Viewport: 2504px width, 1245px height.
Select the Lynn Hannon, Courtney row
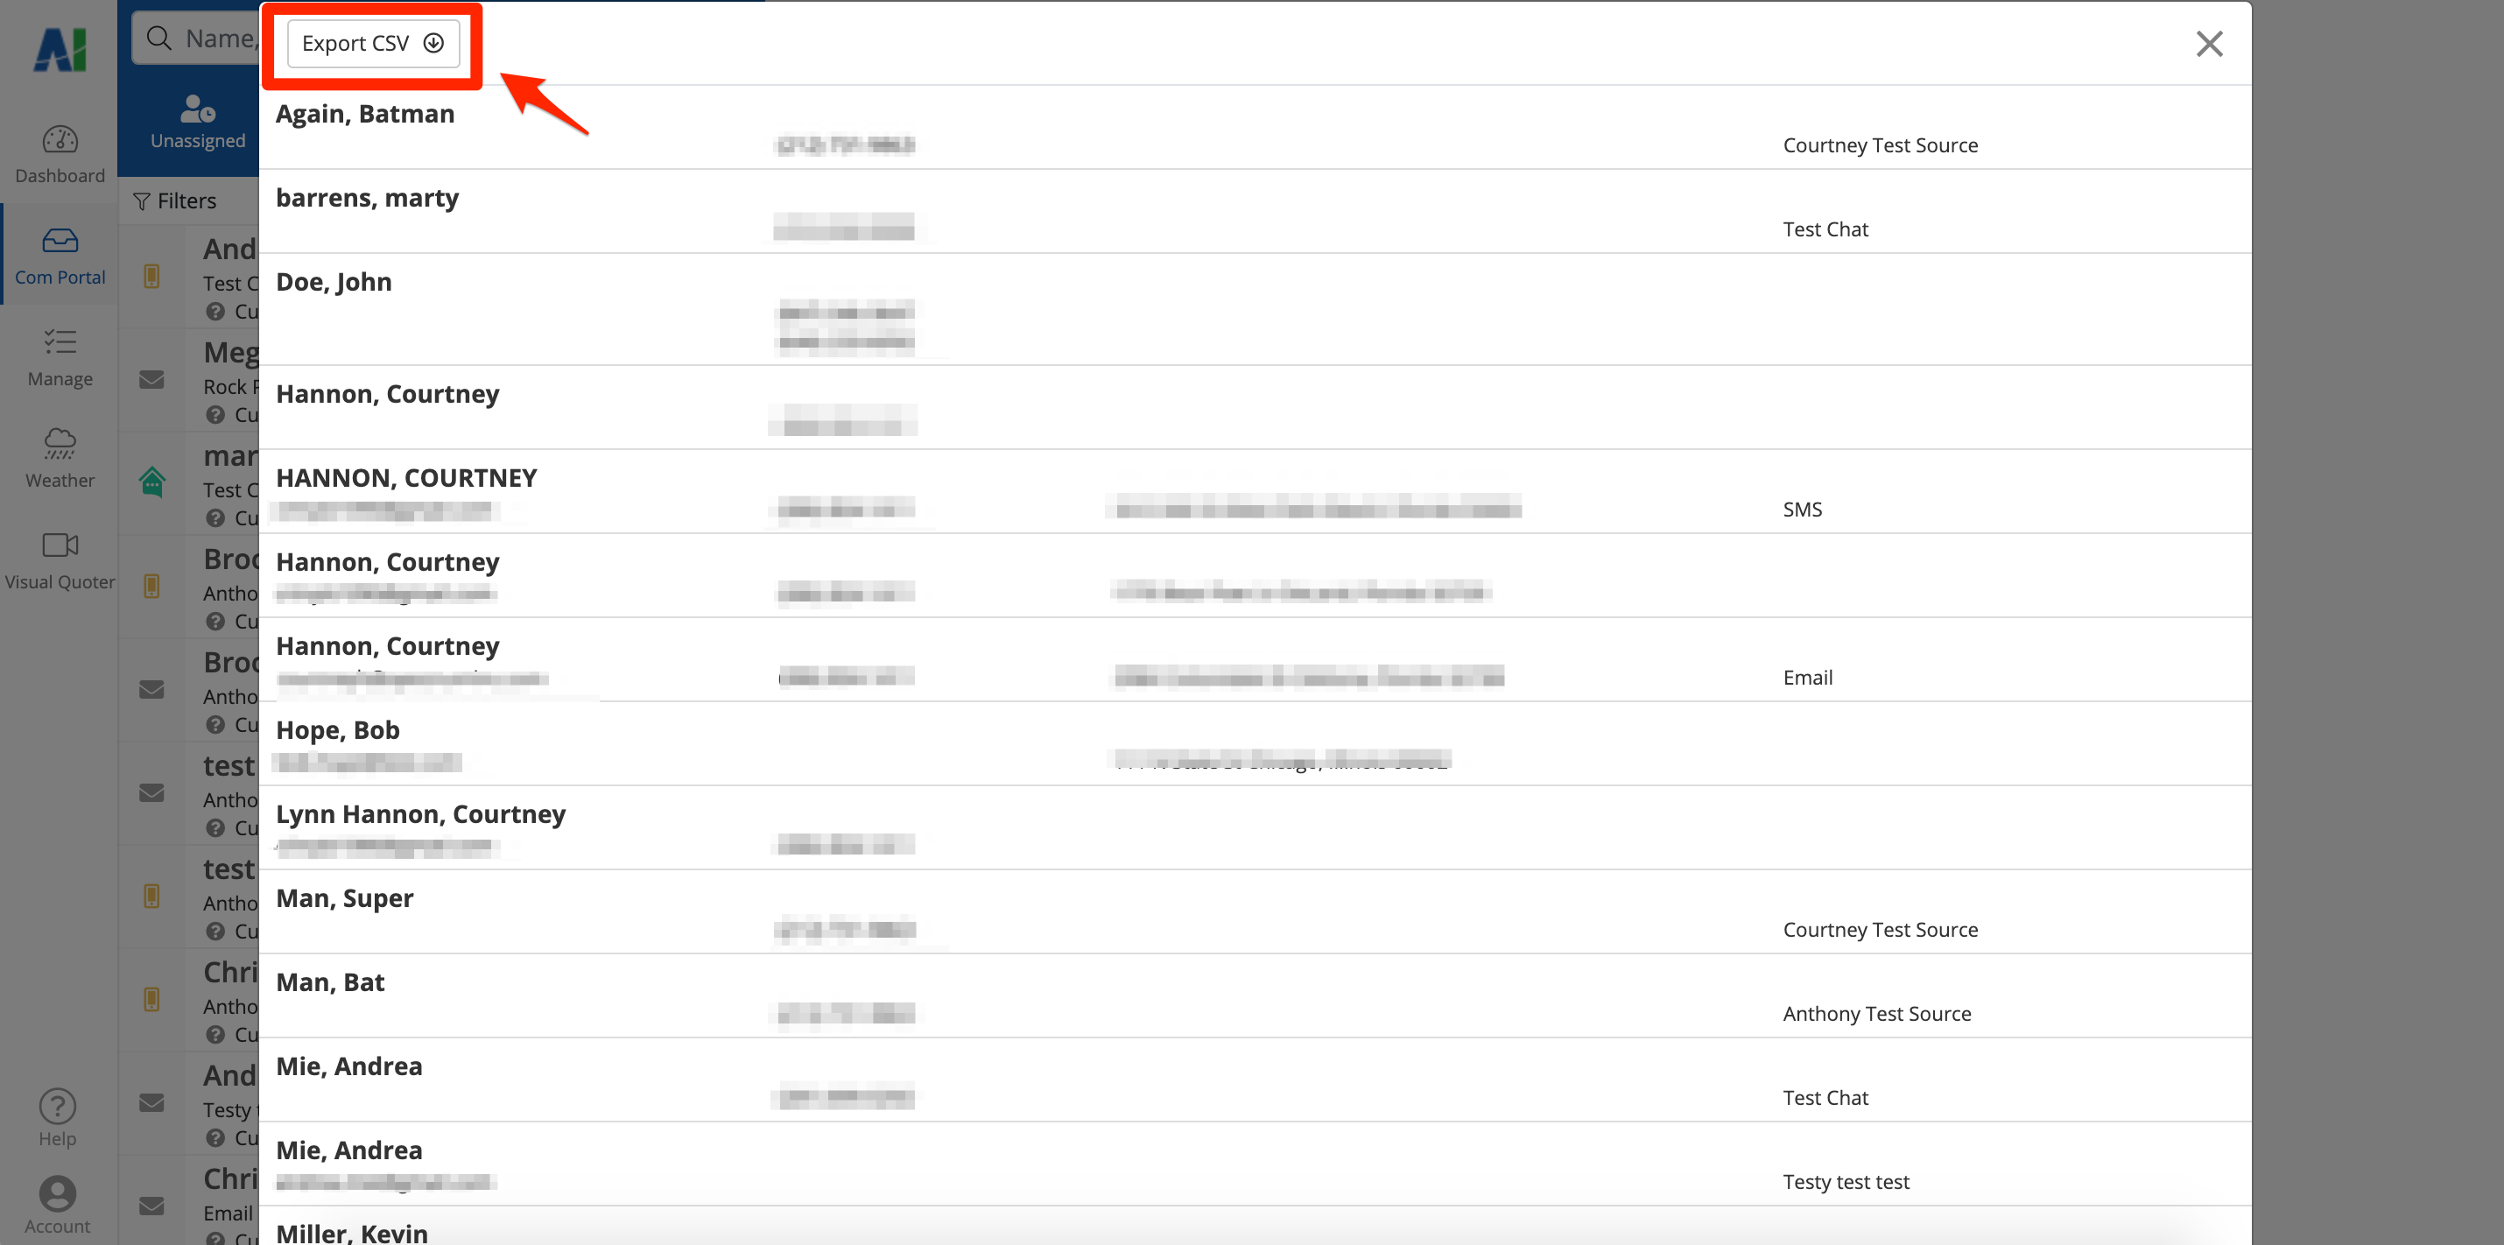pos(420,814)
